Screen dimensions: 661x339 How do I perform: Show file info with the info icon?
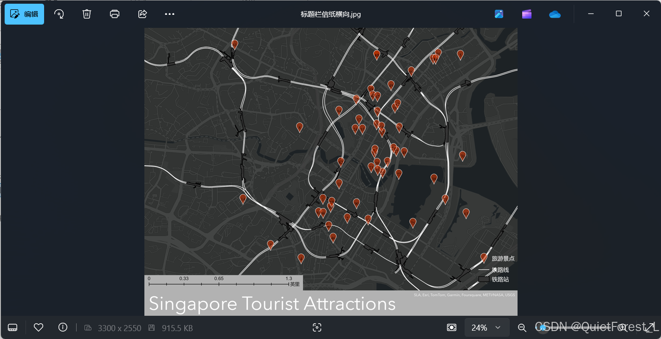point(63,327)
